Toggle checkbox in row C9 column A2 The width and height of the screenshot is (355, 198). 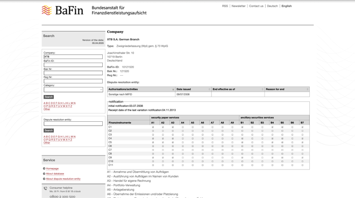(x=163, y=158)
